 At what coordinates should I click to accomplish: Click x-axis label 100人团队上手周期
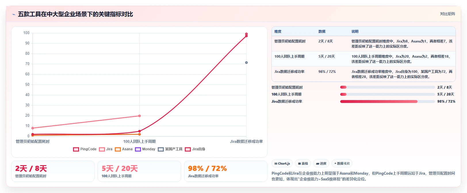pos(139,141)
